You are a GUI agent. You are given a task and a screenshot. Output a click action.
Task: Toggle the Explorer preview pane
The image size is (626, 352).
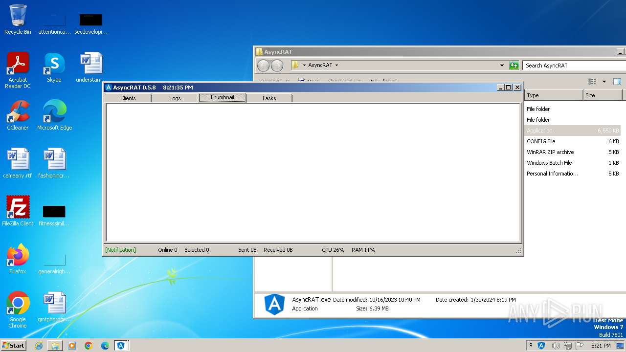617,82
